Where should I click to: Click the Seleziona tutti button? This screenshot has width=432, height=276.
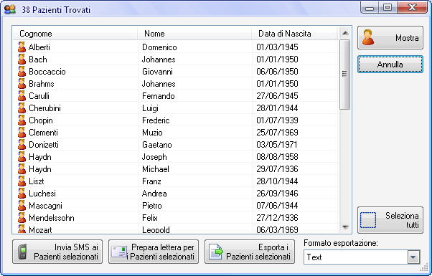(x=390, y=220)
